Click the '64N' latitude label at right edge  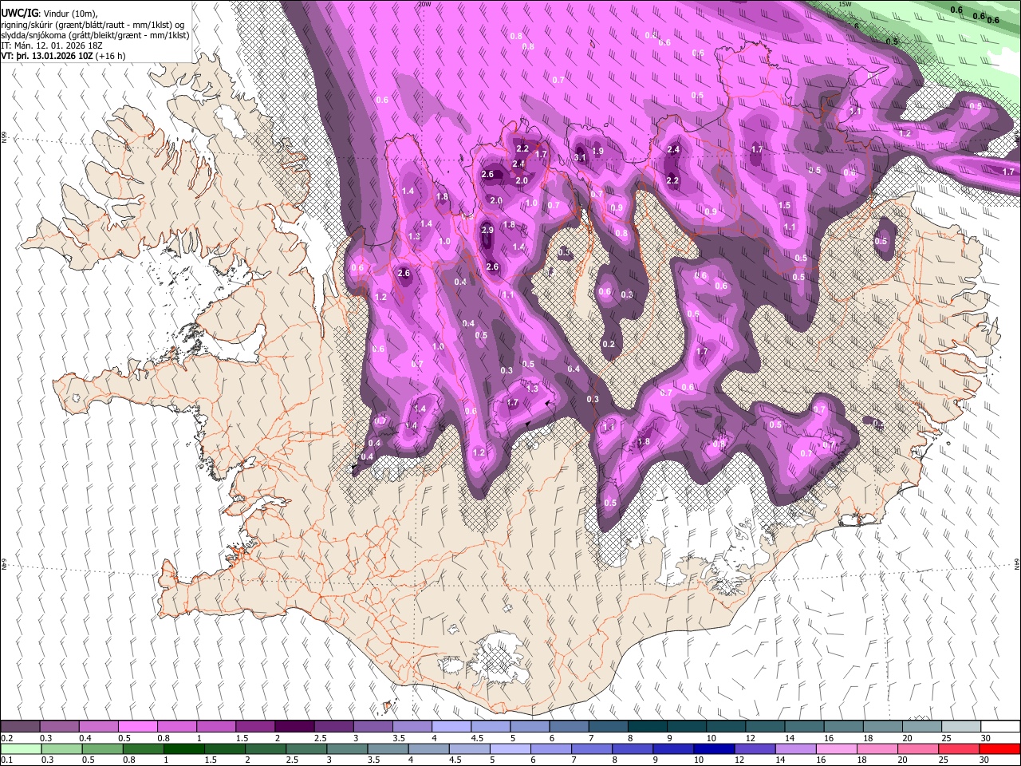click(1017, 563)
